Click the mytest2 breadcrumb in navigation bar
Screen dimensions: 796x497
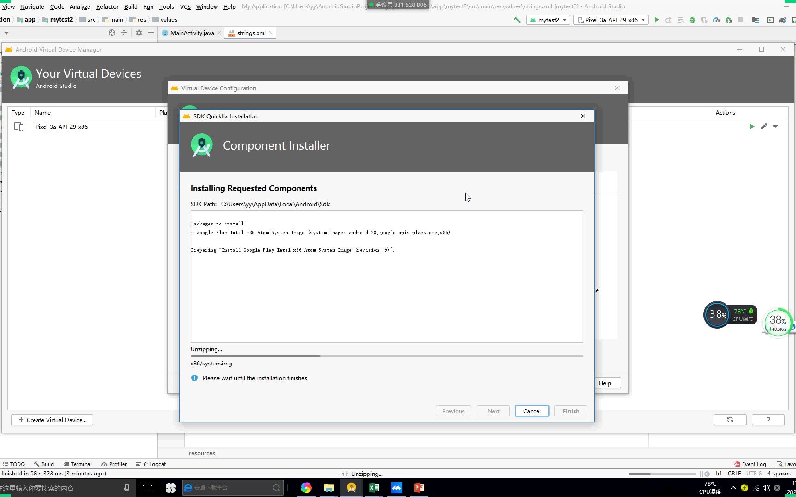point(58,20)
